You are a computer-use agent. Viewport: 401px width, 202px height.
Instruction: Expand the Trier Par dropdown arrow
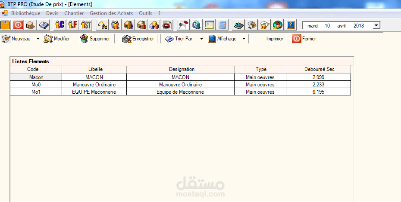(x=201, y=39)
